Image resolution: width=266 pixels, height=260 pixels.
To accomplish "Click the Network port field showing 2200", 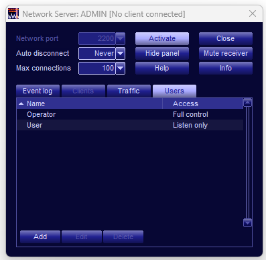I will (x=97, y=39).
